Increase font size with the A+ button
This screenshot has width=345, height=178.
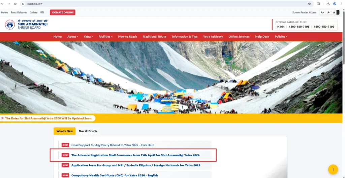coord(322,12)
